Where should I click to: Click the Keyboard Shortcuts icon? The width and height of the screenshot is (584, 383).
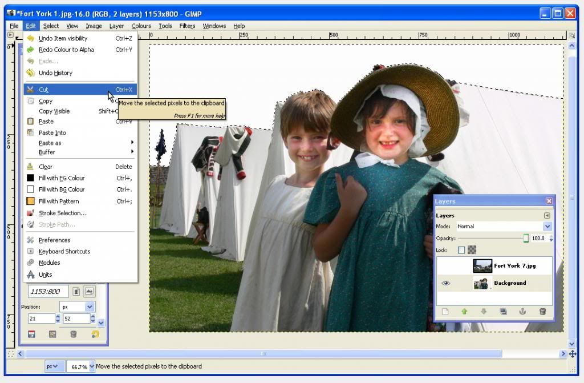31,251
